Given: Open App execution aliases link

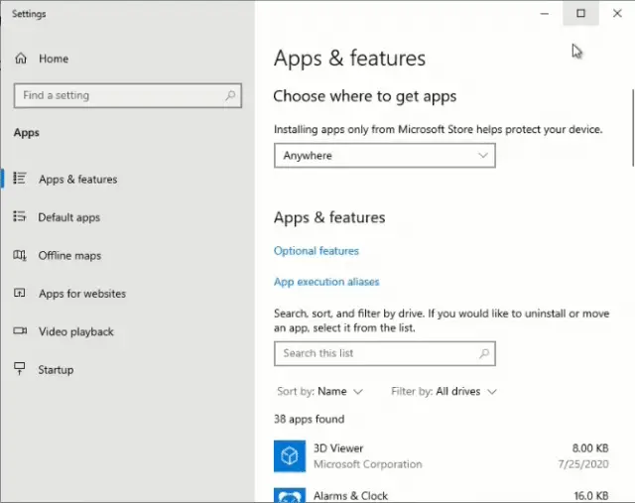Looking at the screenshot, I should coord(326,282).
